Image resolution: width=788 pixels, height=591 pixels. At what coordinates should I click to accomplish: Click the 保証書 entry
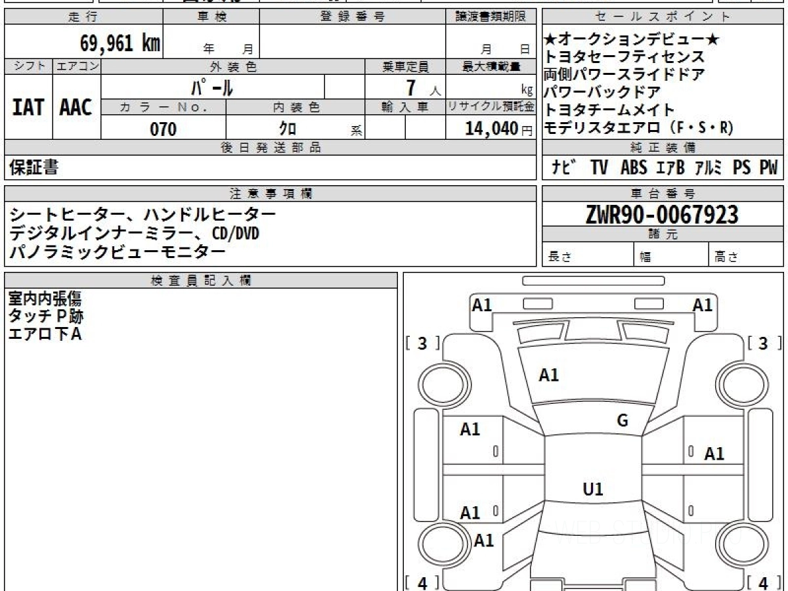pyautogui.click(x=33, y=168)
